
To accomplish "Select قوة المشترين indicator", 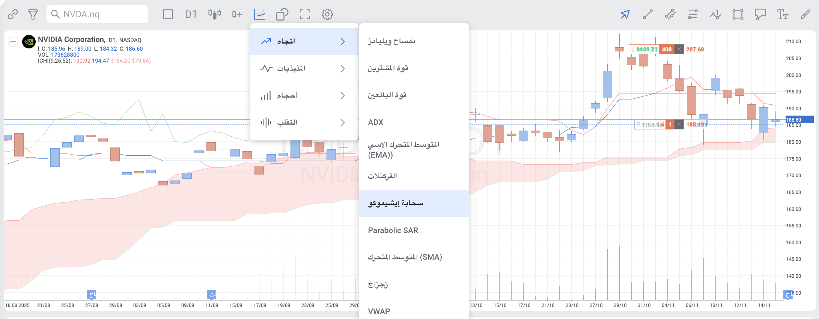I will [414, 68].
